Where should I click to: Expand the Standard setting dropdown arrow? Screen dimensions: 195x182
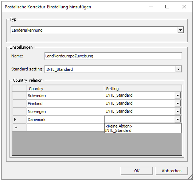pos(179,69)
